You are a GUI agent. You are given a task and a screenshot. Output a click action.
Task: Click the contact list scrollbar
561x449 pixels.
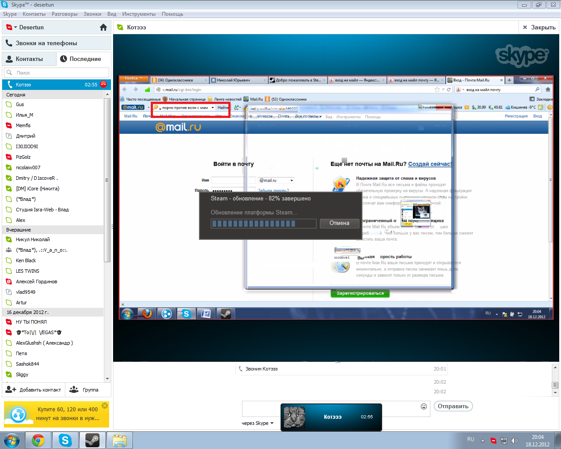(107, 180)
